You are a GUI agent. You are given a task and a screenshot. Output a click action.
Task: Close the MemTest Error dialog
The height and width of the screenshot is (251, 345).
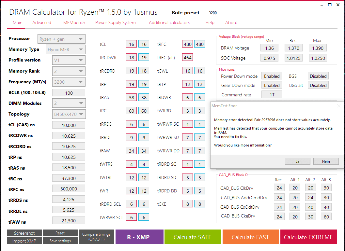(338, 106)
